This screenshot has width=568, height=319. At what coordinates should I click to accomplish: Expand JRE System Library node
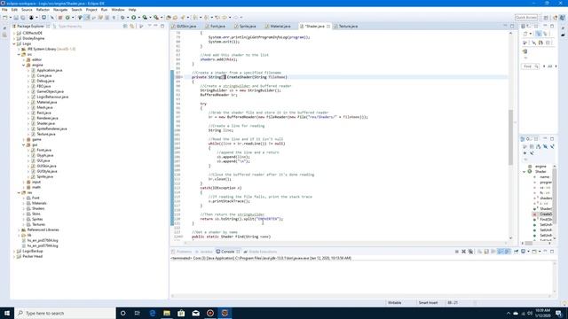20,49
